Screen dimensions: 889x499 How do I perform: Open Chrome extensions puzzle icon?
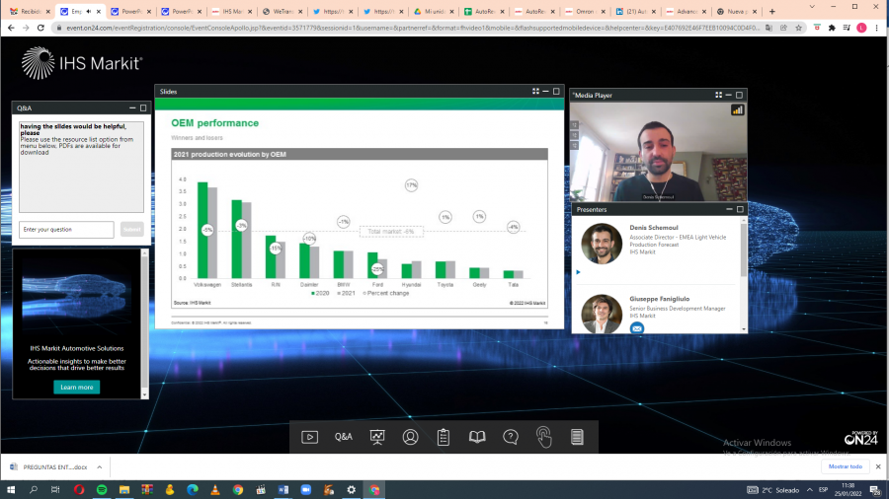coord(832,28)
